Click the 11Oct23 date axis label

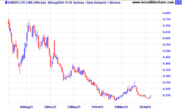[97, 107]
